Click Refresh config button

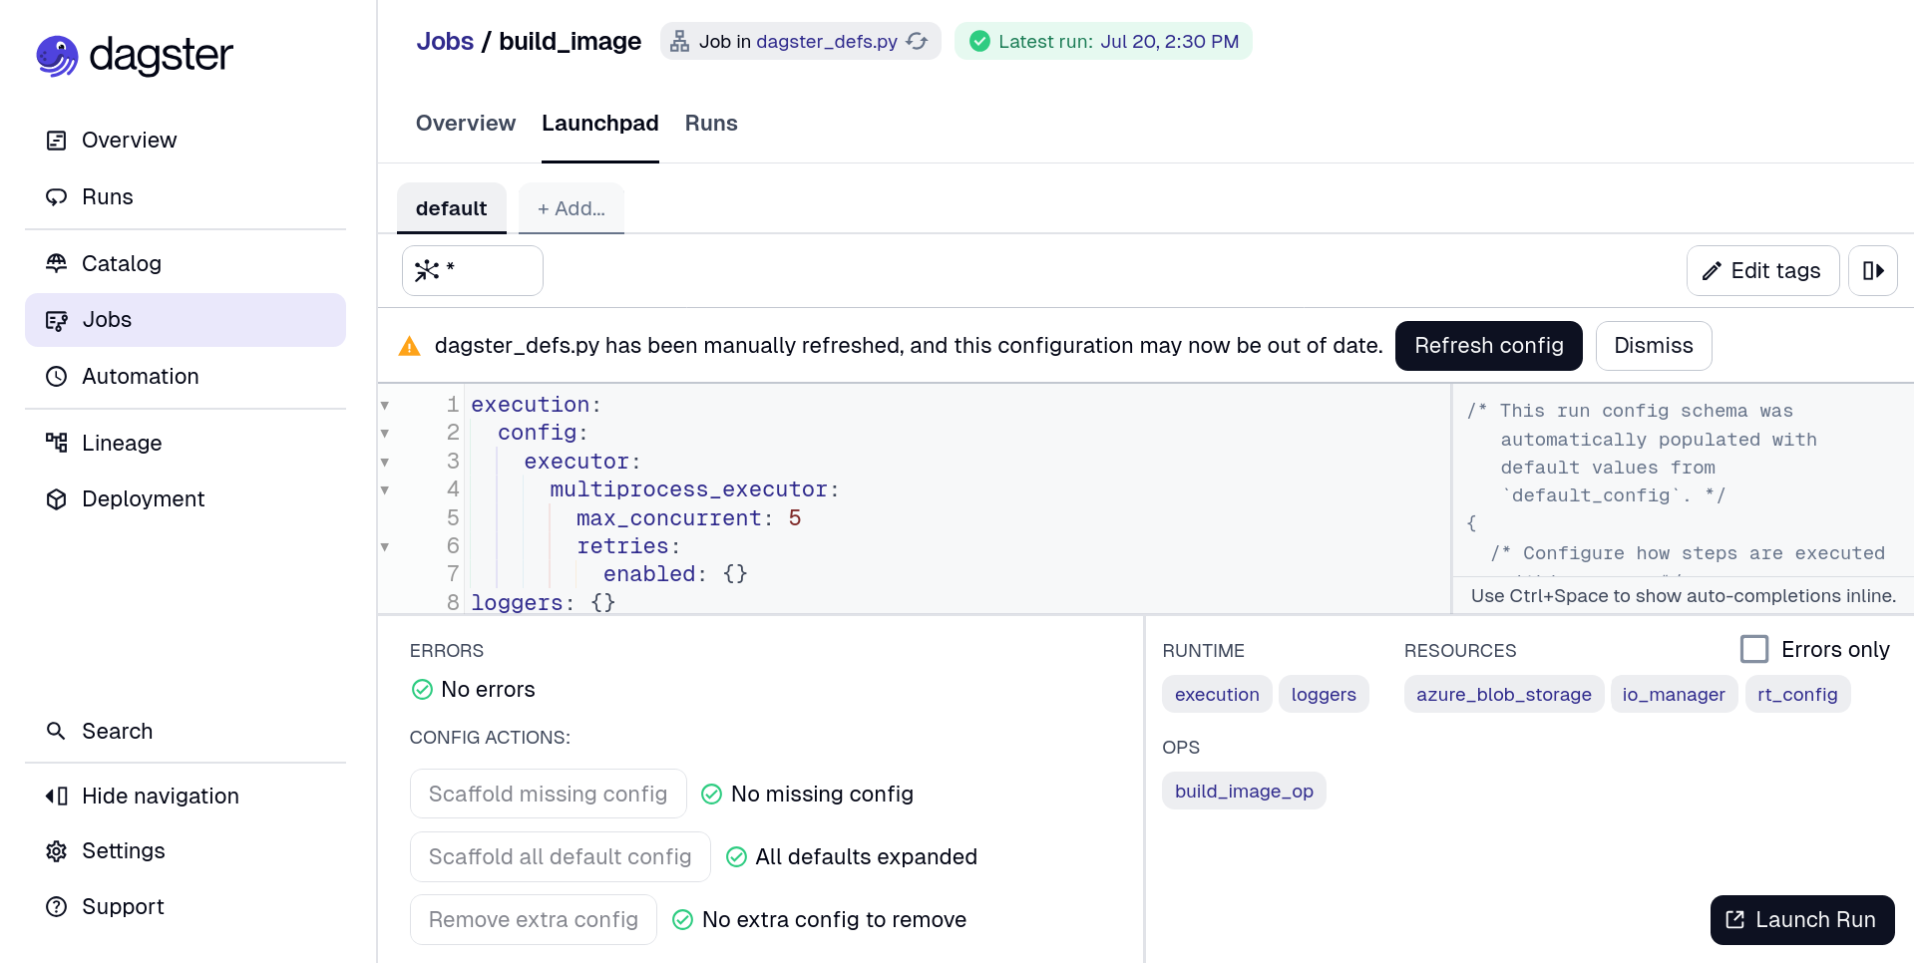point(1489,346)
